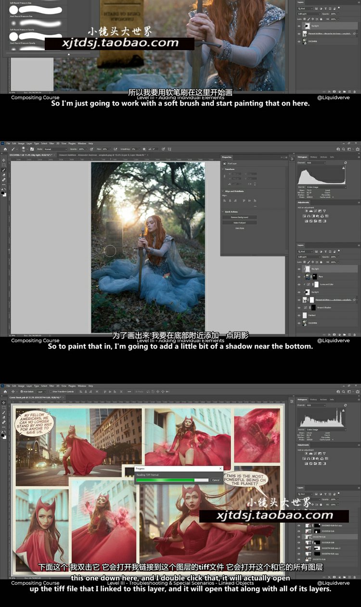Open the brush Mode dropdown in the DSC04906 options bar
This screenshot has height=607, width=361.
coord(56,149)
